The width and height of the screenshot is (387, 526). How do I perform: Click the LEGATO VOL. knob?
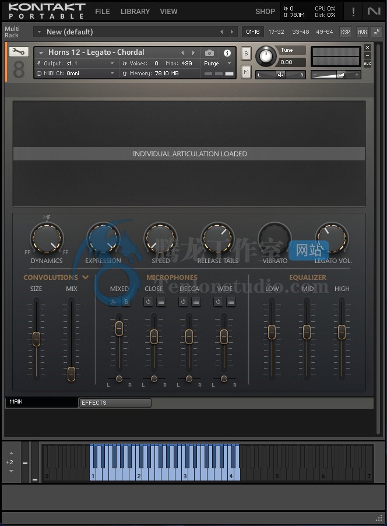(332, 238)
